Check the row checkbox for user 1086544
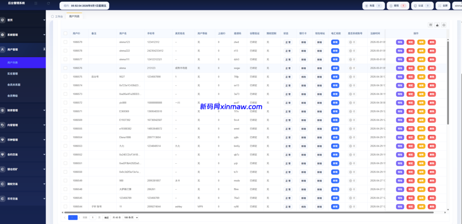Image resolution: width=462 pixels, height=224 pixels. tap(65, 206)
